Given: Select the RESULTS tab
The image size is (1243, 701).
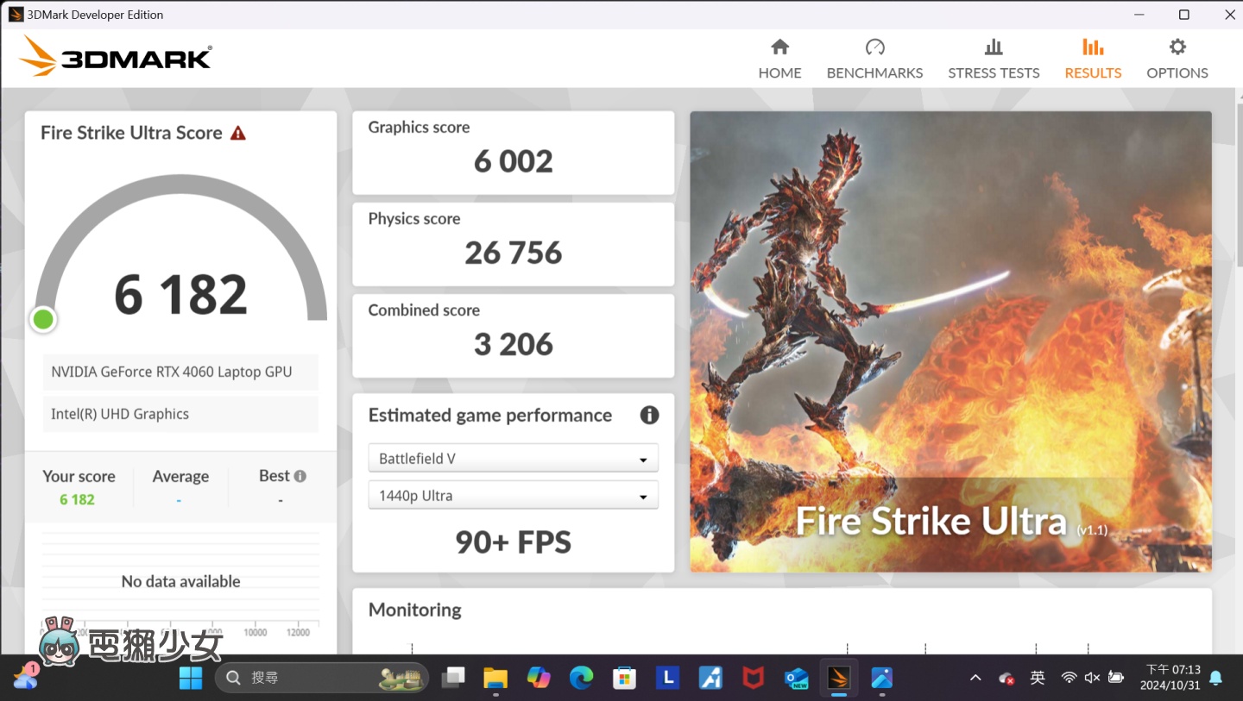Looking at the screenshot, I should coord(1093,59).
